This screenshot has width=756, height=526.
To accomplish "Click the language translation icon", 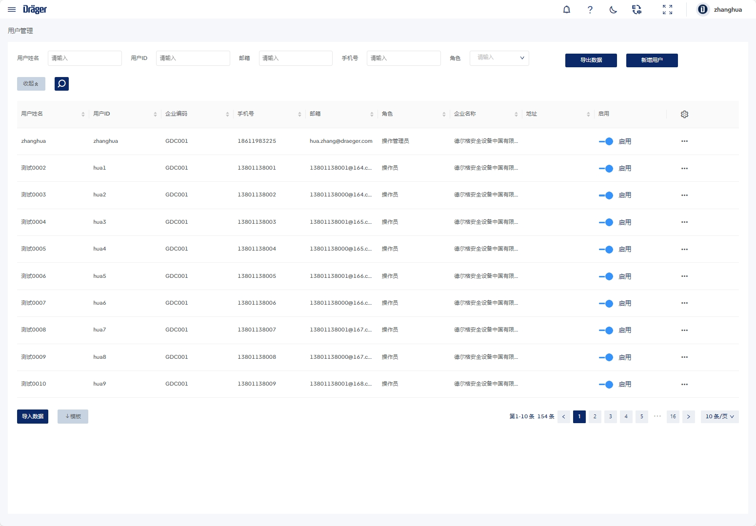I will pyautogui.click(x=637, y=10).
